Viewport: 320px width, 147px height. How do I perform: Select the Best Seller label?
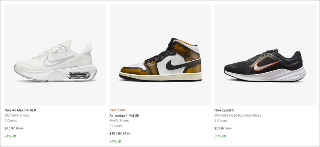(x=117, y=110)
